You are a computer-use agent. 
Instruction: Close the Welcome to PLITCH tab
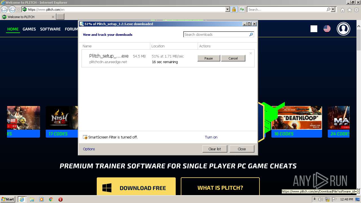[53, 17]
